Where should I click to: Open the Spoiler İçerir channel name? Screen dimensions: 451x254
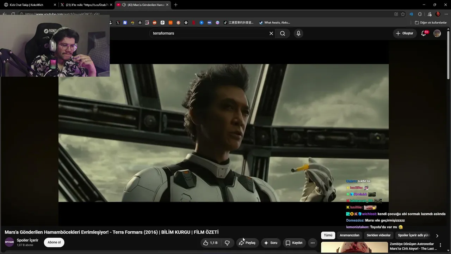[27, 240]
